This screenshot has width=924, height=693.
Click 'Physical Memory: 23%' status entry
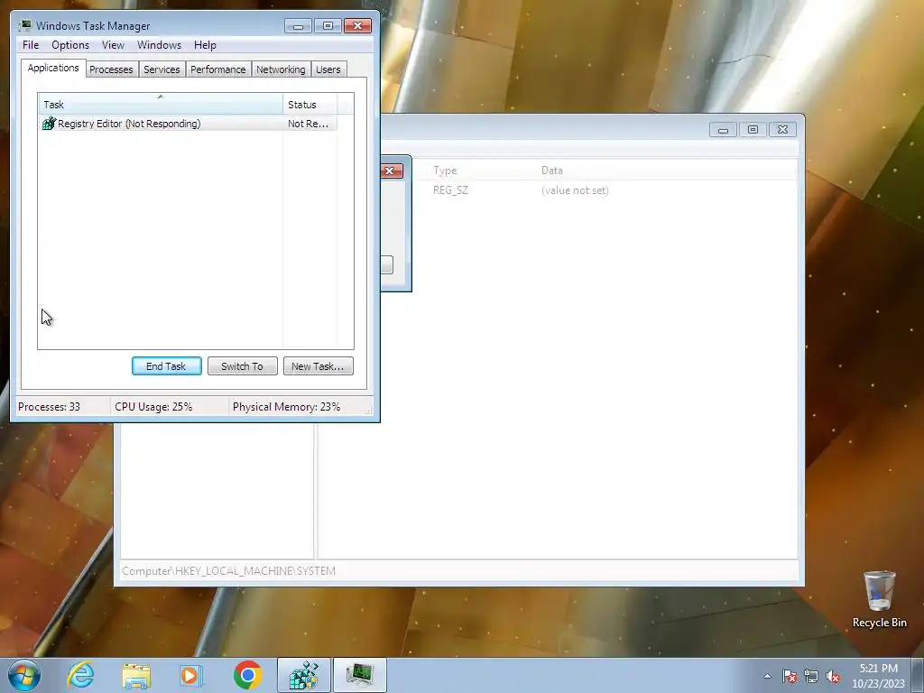[286, 407]
